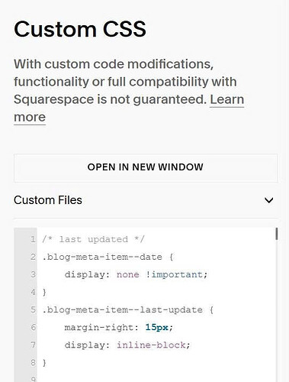Place cursor in last updated comment
The height and width of the screenshot is (382, 289).
tap(93, 239)
